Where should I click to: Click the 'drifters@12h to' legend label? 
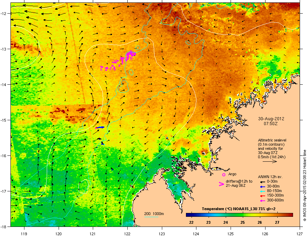[239, 181]
